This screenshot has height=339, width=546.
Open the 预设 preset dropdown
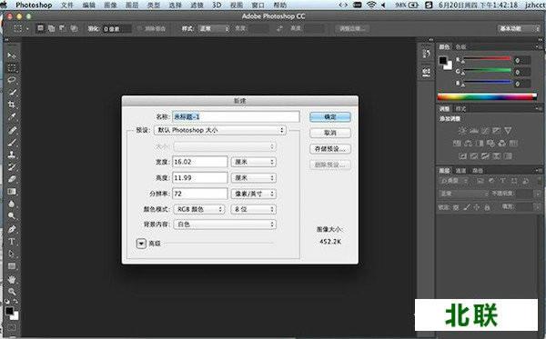pos(220,130)
